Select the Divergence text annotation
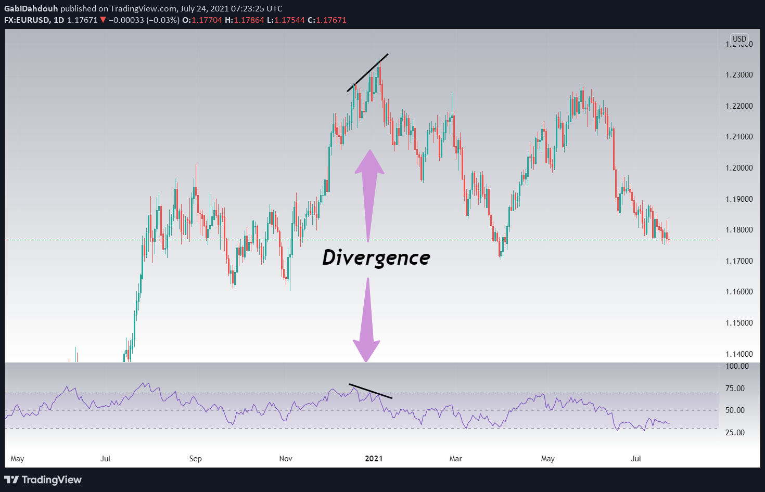Image resolution: width=765 pixels, height=492 pixels. click(x=376, y=258)
